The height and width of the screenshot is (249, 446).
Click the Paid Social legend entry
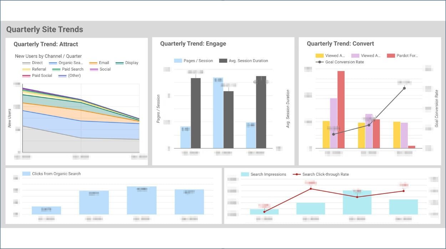point(37,75)
